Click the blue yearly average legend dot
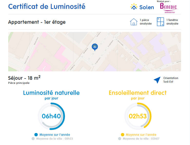 pyautogui.click(x=36, y=135)
